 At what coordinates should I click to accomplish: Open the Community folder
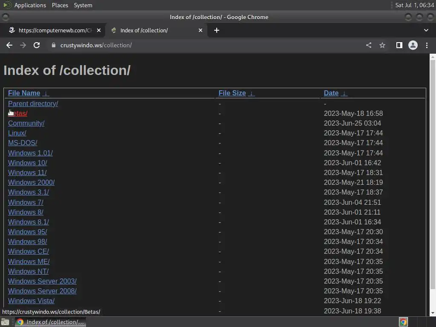[26, 123]
